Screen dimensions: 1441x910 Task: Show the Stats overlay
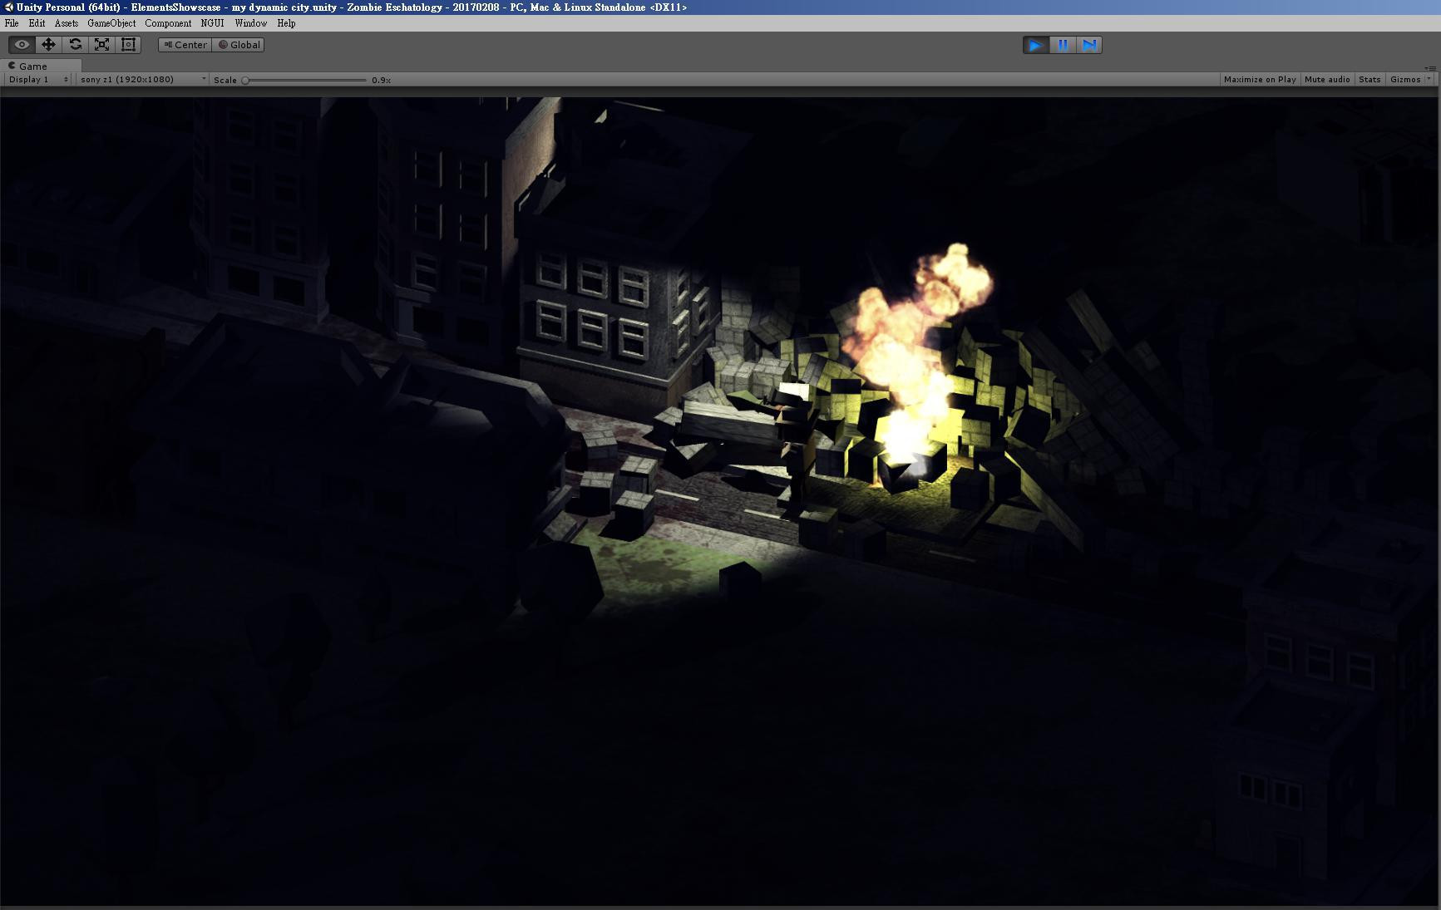(x=1369, y=80)
